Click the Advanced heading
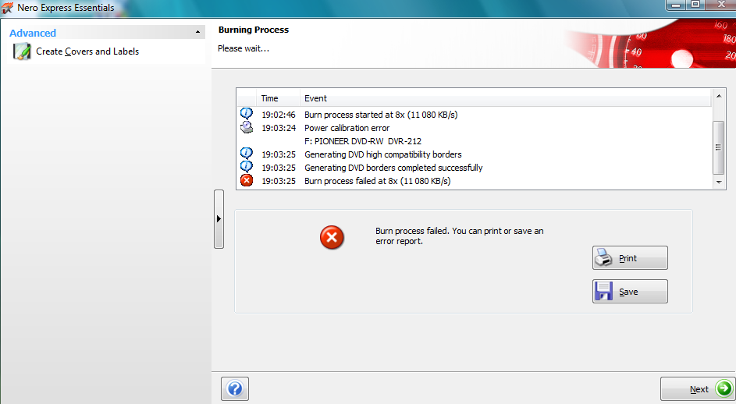The height and width of the screenshot is (404, 736). click(x=33, y=33)
